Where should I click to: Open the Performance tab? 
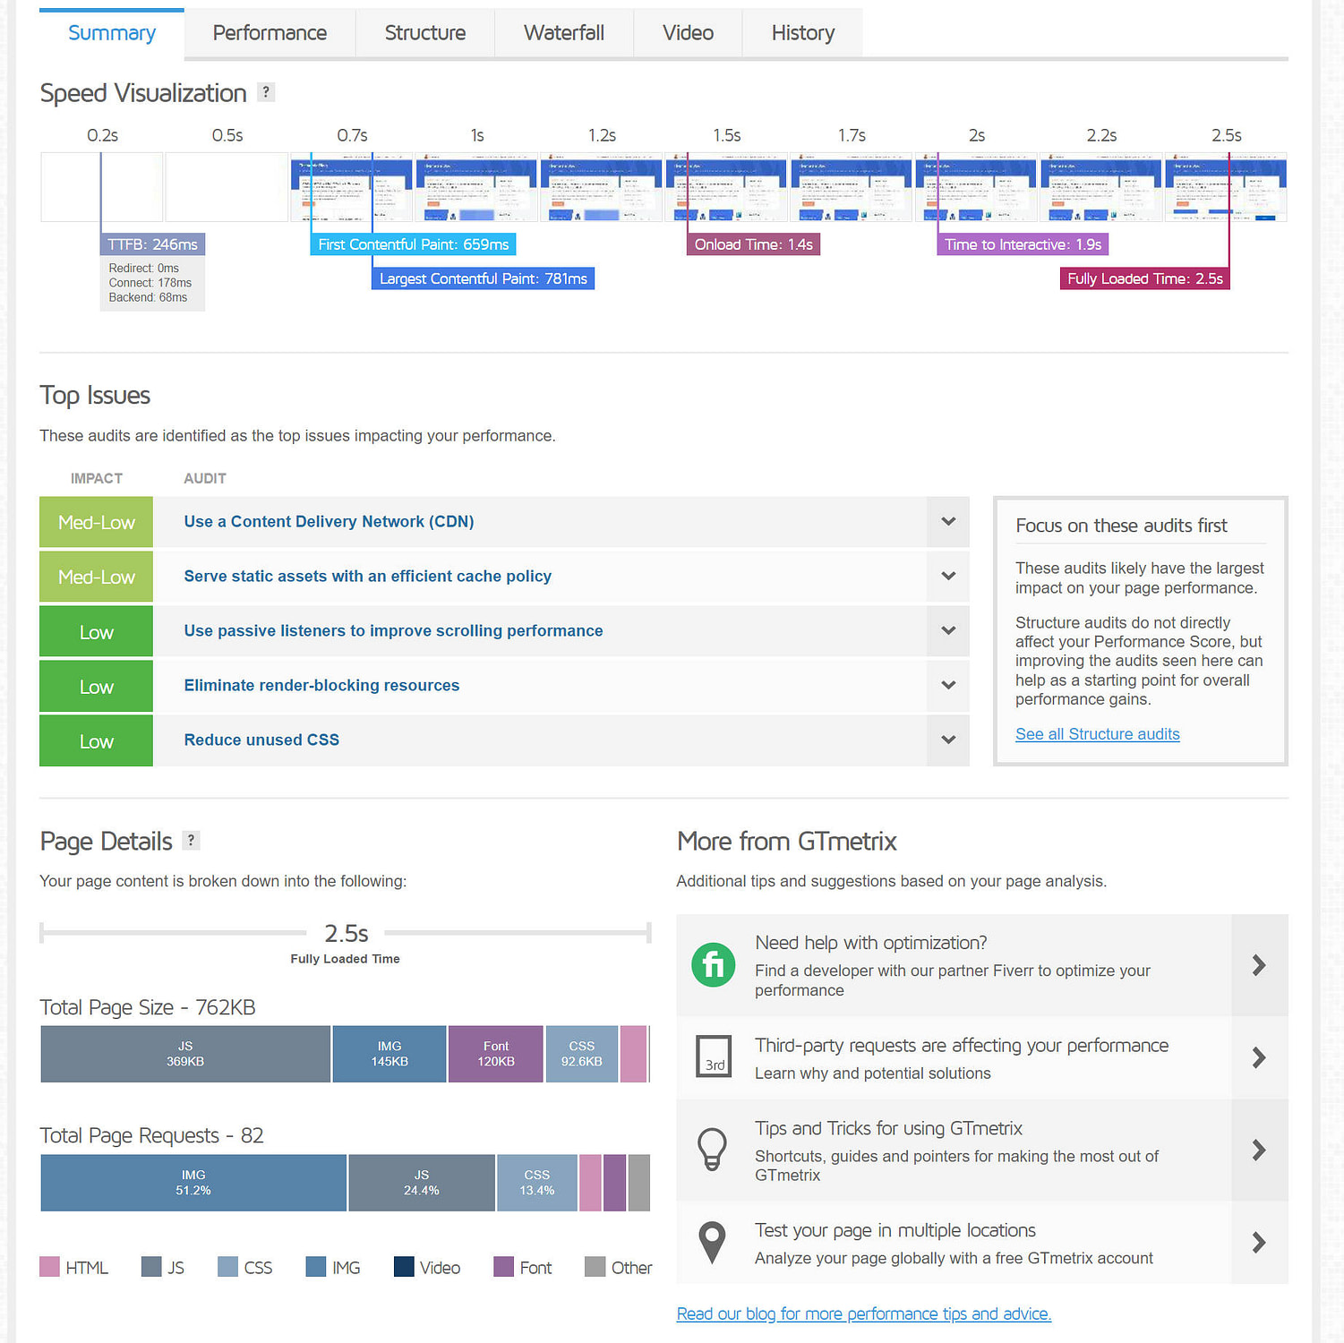(269, 32)
